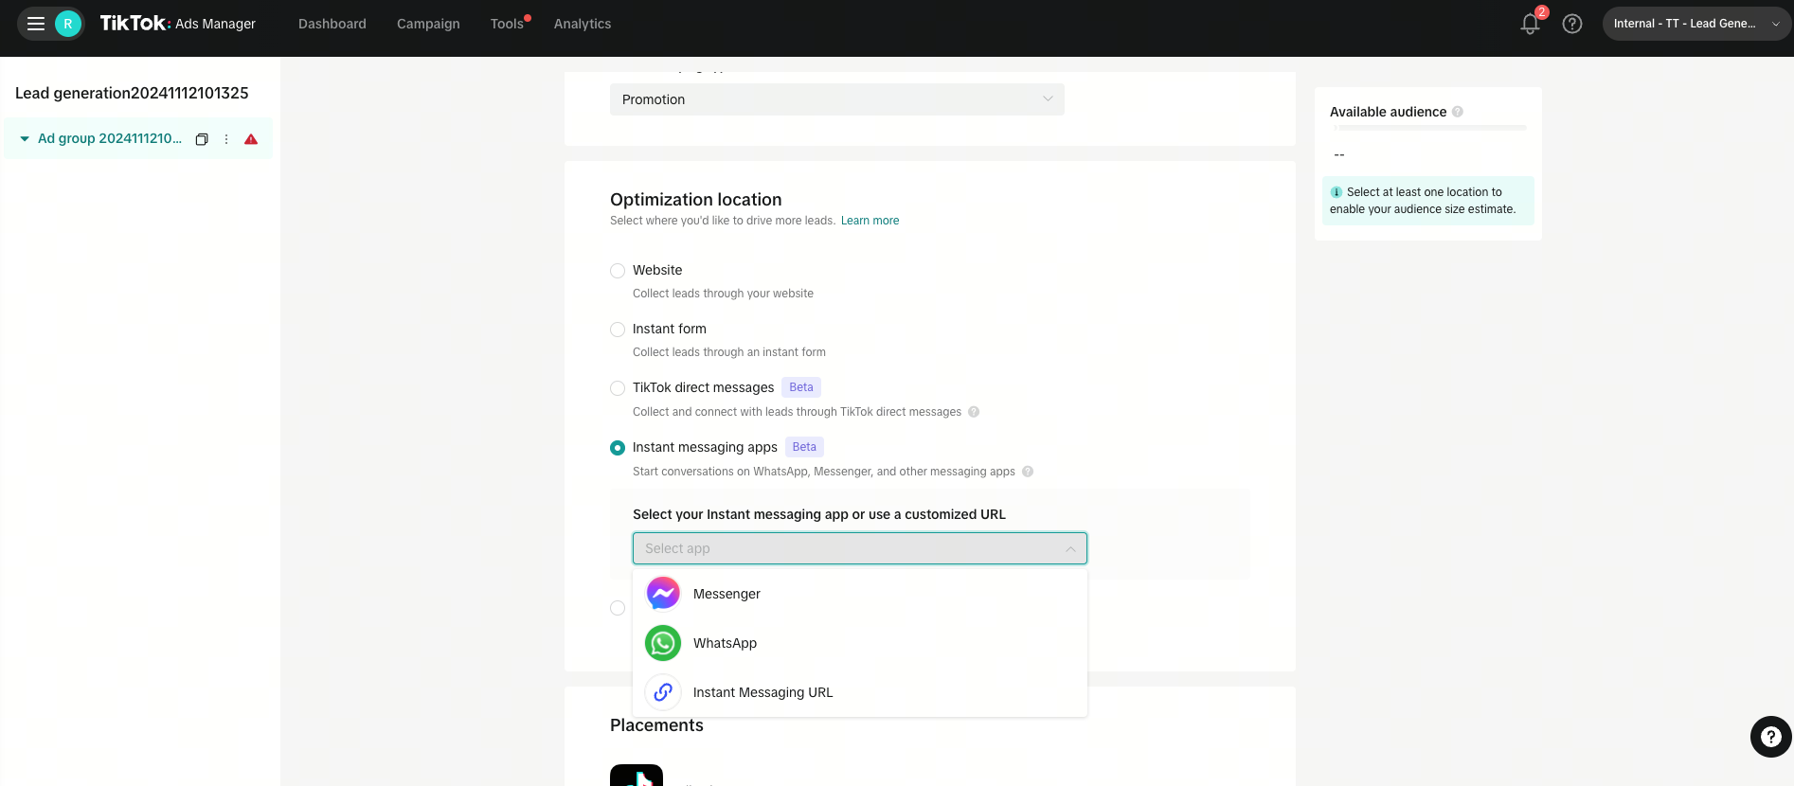The width and height of the screenshot is (1794, 786).
Task: Click 'Select your Instant messaging app' label
Action: pyautogui.click(x=819, y=514)
